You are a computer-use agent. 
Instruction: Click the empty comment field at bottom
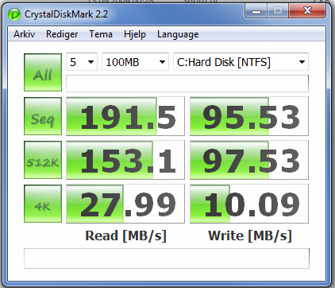167,259
